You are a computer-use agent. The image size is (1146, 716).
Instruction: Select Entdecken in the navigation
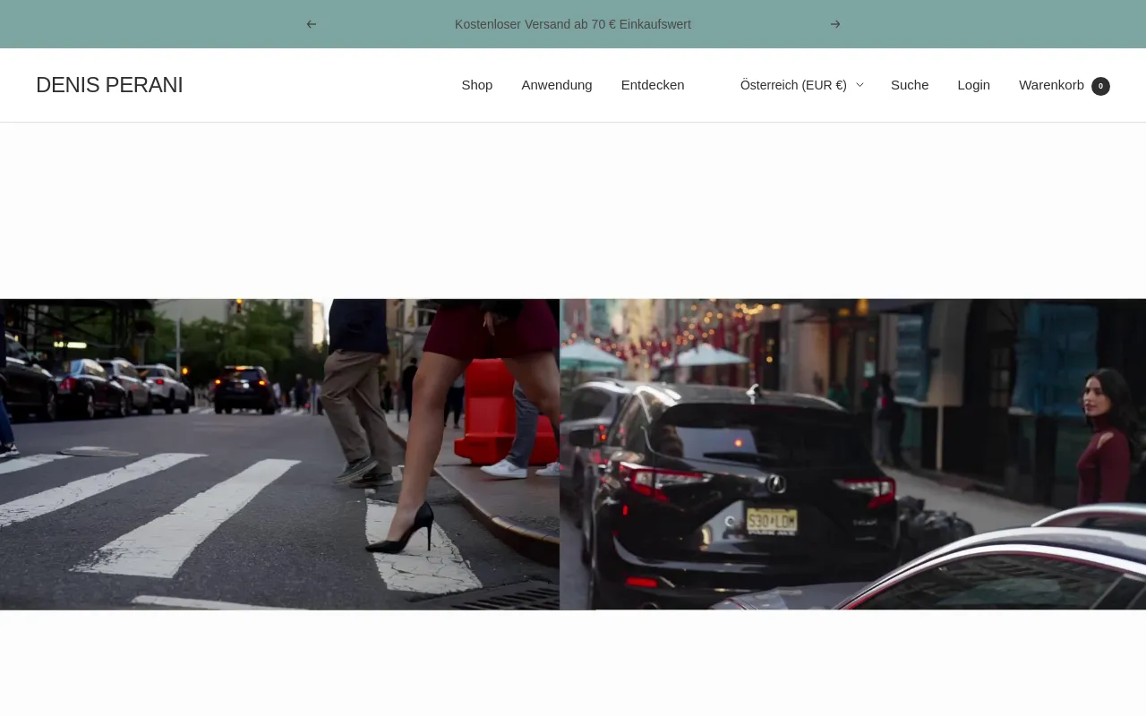point(653,85)
